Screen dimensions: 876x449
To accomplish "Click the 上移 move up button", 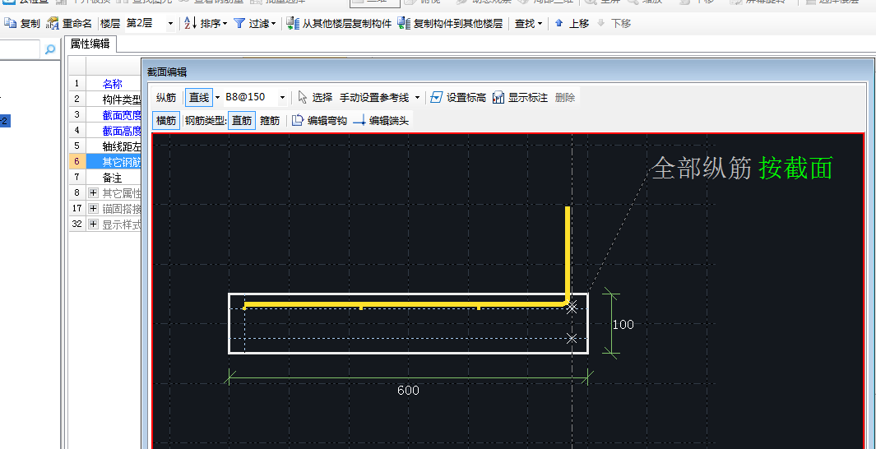I will tap(572, 24).
